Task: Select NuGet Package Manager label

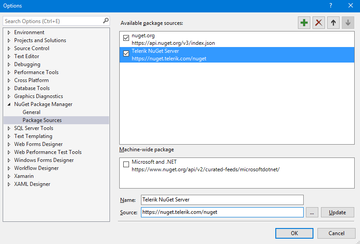Action: (x=43, y=104)
